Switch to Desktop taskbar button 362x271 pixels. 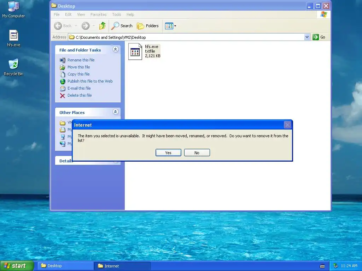point(65,266)
